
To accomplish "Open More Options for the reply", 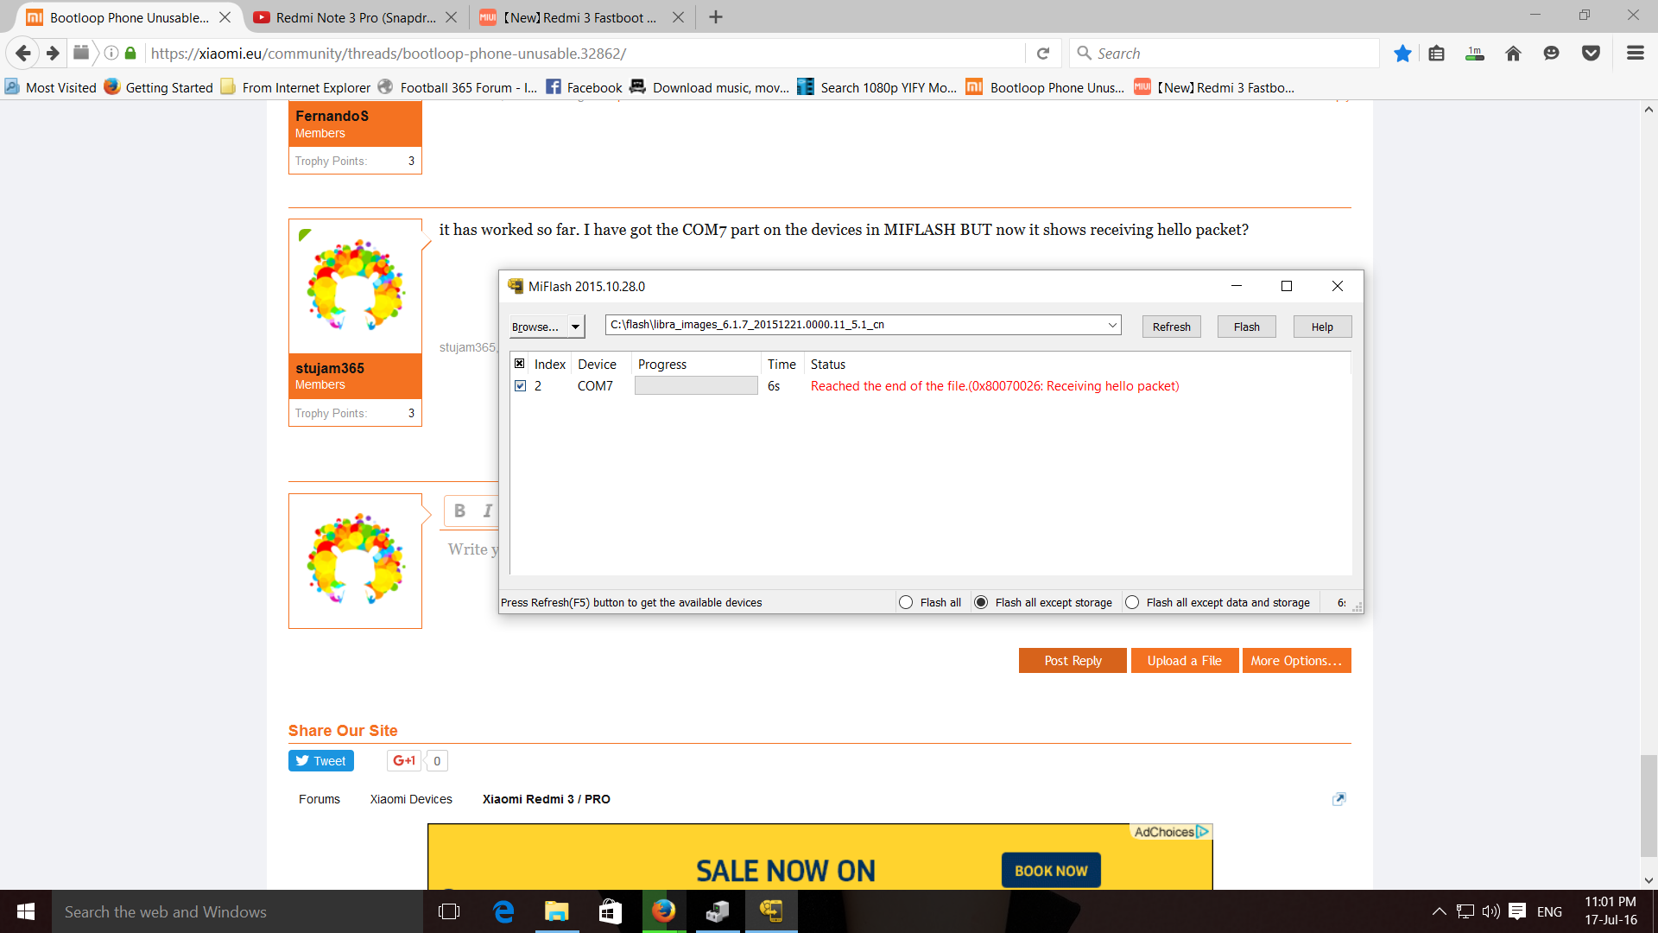I will tap(1296, 660).
